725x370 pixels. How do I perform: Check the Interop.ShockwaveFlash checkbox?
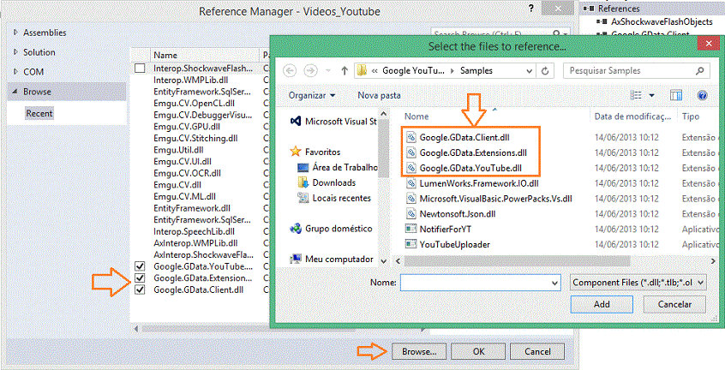[140, 69]
